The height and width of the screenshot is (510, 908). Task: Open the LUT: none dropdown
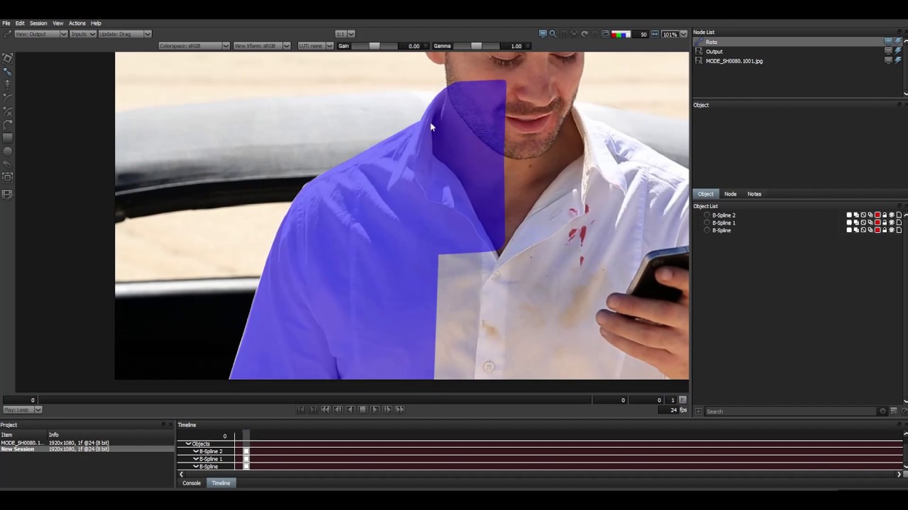click(315, 46)
